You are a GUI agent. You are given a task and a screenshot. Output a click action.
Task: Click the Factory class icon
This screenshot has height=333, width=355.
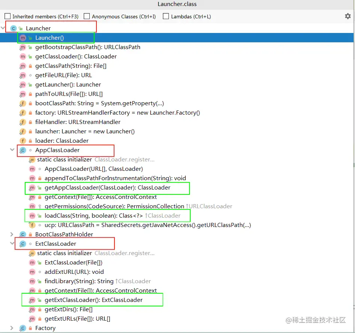23,328
